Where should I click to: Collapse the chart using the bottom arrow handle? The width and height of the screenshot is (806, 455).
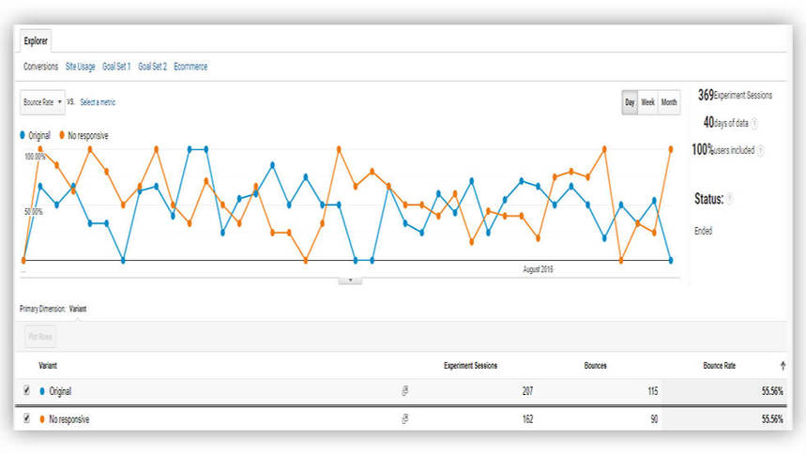click(350, 281)
